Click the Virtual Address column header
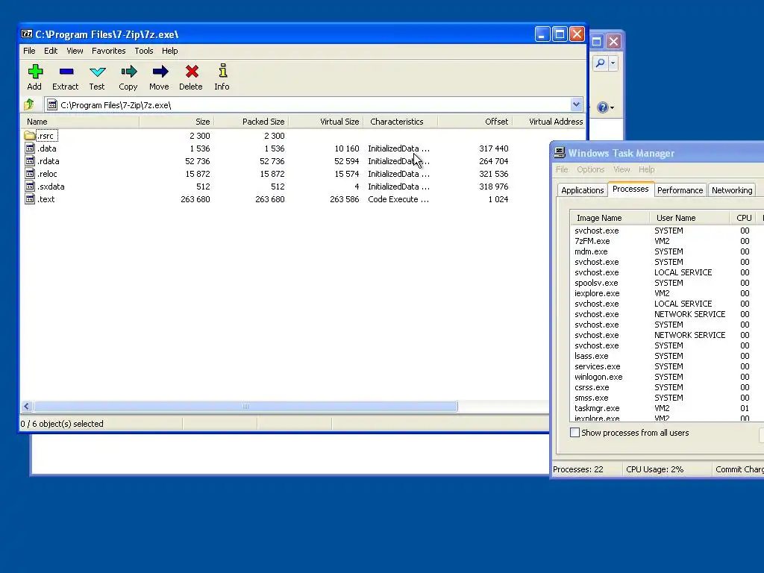 pyautogui.click(x=548, y=122)
